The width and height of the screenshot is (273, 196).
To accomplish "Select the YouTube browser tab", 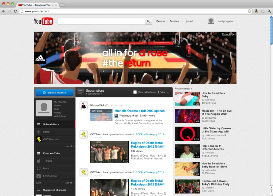I will pos(38,5).
